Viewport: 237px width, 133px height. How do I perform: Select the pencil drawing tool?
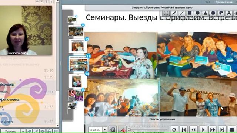point(174,13)
